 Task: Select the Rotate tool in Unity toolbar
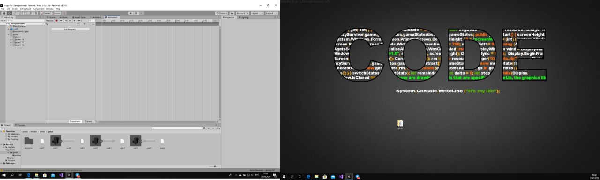click(15, 13)
